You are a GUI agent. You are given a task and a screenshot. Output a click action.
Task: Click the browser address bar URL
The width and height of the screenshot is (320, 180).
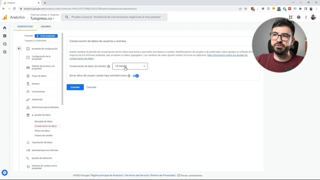pos(80,9)
